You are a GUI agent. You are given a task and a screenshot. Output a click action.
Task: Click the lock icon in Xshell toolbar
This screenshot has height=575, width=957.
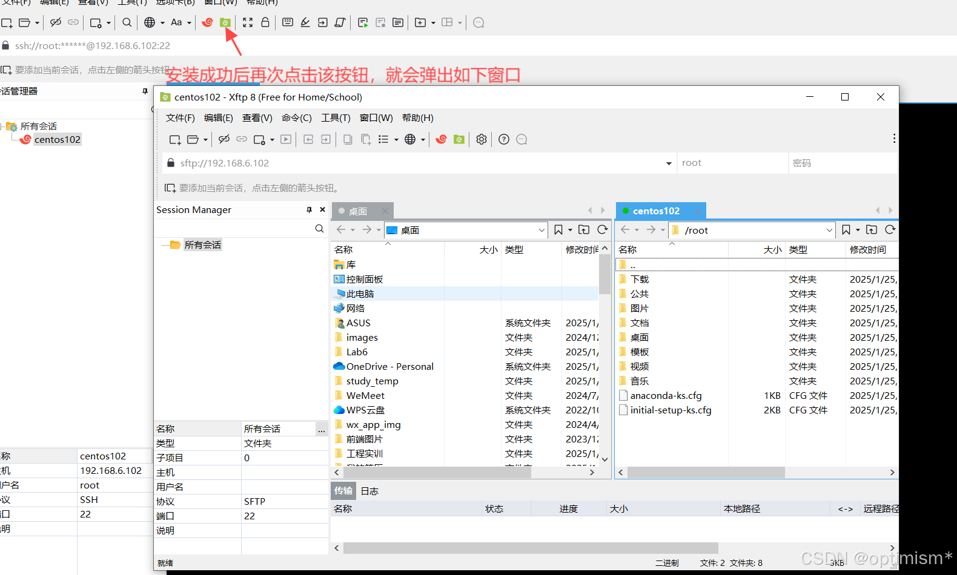[x=265, y=22]
